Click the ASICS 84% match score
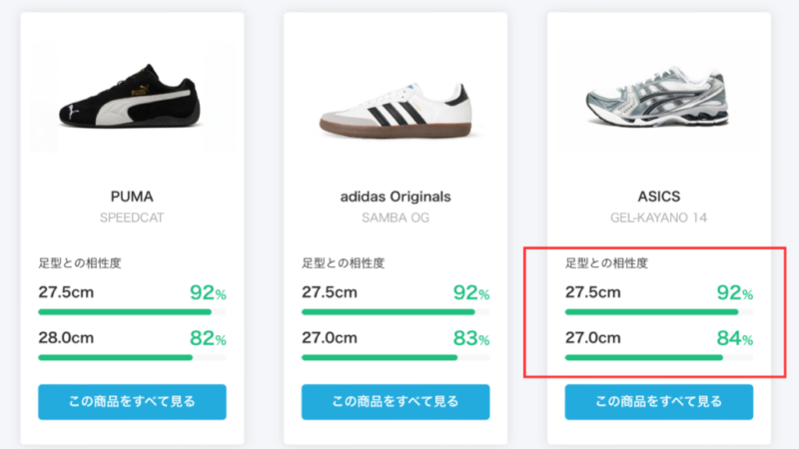The width and height of the screenshot is (799, 449). pyautogui.click(x=734, y=338)
